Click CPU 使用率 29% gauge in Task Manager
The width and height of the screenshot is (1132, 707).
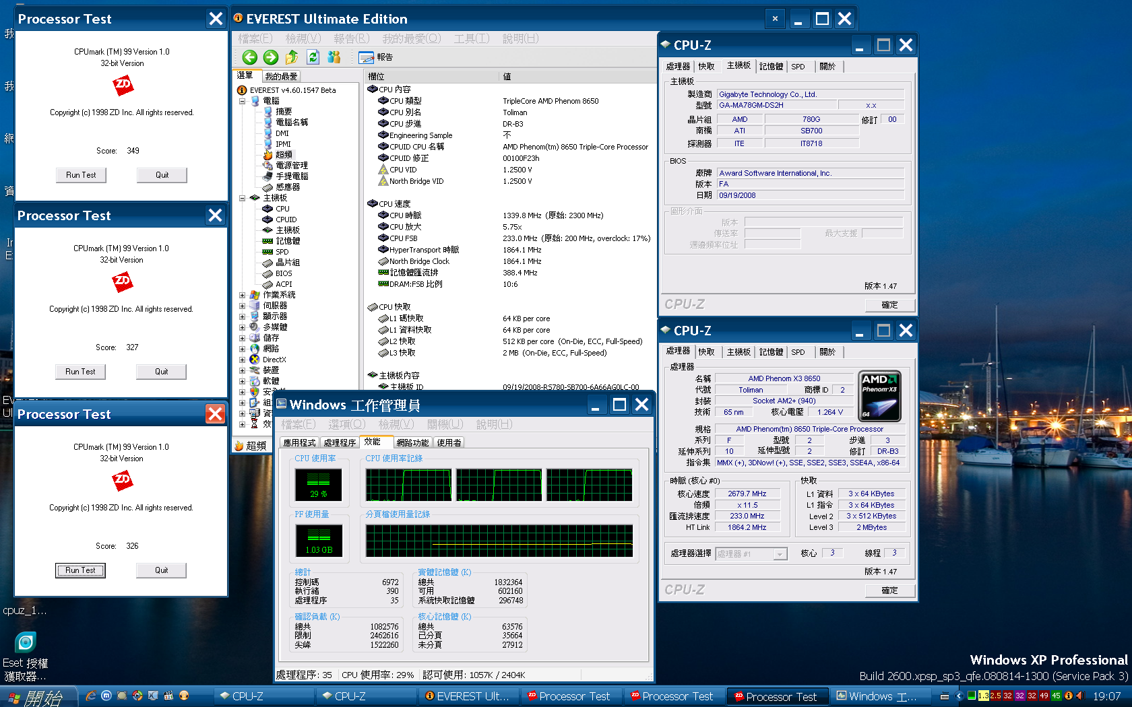point(319,485)
